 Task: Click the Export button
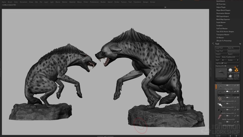click(x=233, y=54)
